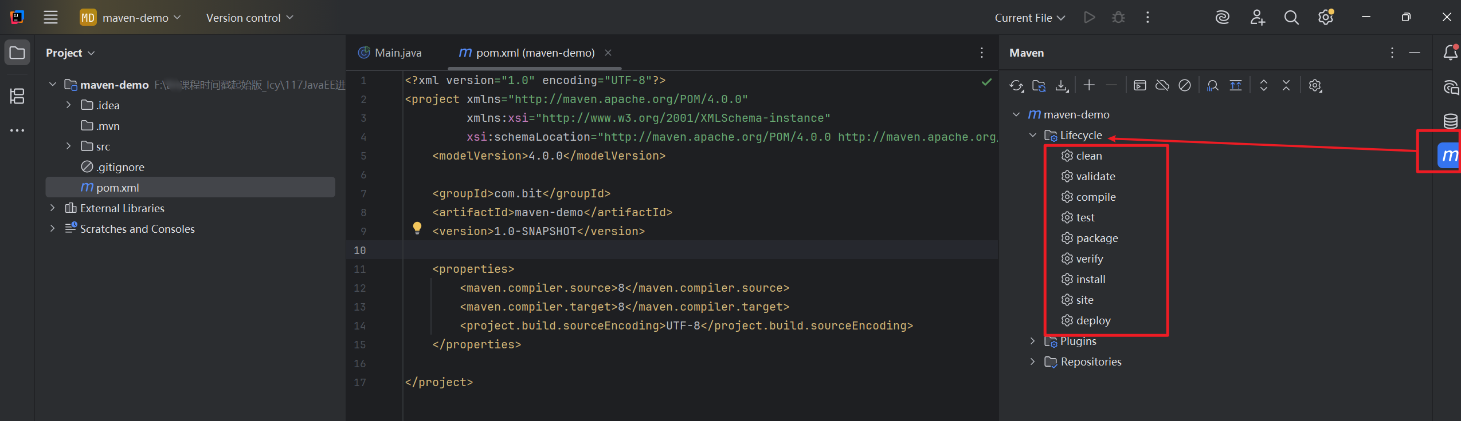This screenshot has height=421, width=1461.
Task: Toggle the Maven sidebar button
Action: [x=1450, y=156]
